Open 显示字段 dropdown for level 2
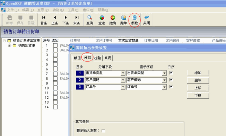The image size is (226, 136). 164,80
